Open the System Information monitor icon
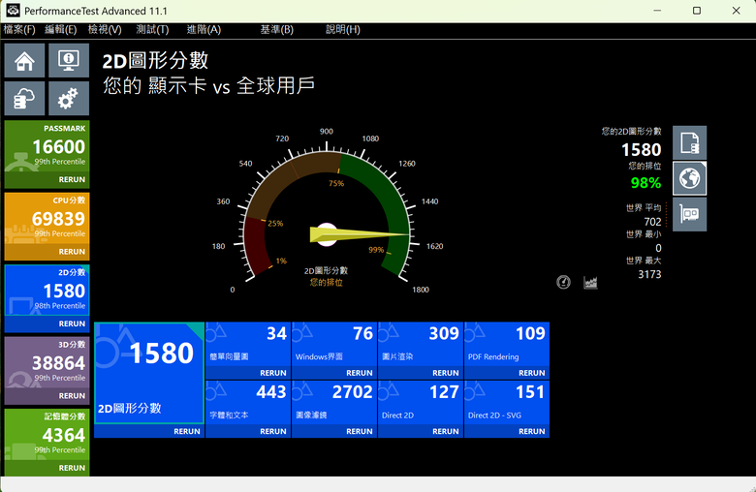The image size is (756, 492). click(69, 61)
